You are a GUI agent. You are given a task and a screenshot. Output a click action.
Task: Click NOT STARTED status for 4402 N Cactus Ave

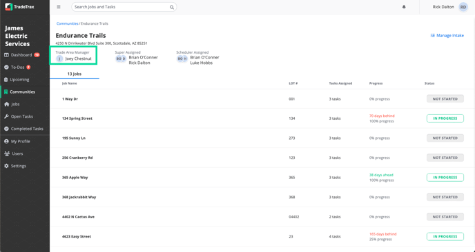(445, 217)
